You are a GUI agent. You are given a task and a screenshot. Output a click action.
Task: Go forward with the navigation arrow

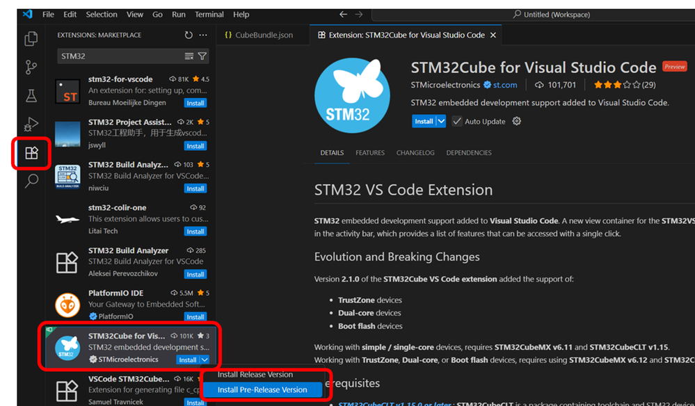click(x=358, y=14)
